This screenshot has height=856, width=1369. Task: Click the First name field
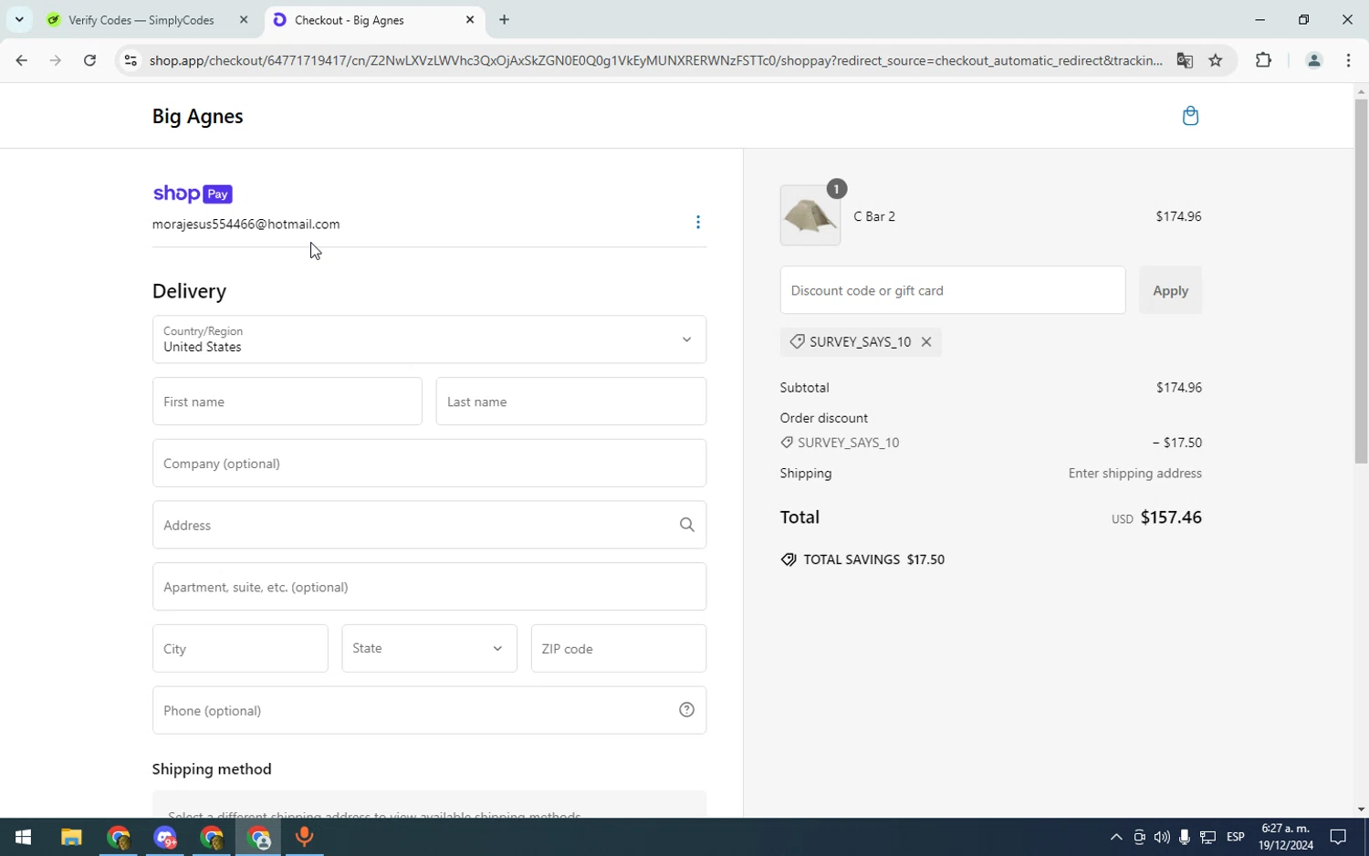point(287,402)
